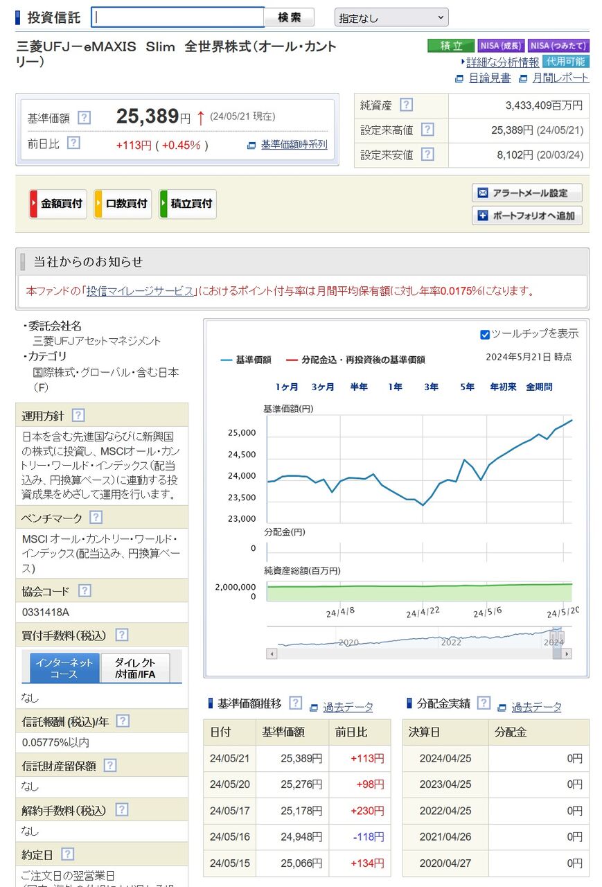Select the 年初来 chart period

pos(503,387)
